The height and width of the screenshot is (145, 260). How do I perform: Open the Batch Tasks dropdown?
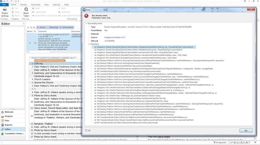click(26, 13)
